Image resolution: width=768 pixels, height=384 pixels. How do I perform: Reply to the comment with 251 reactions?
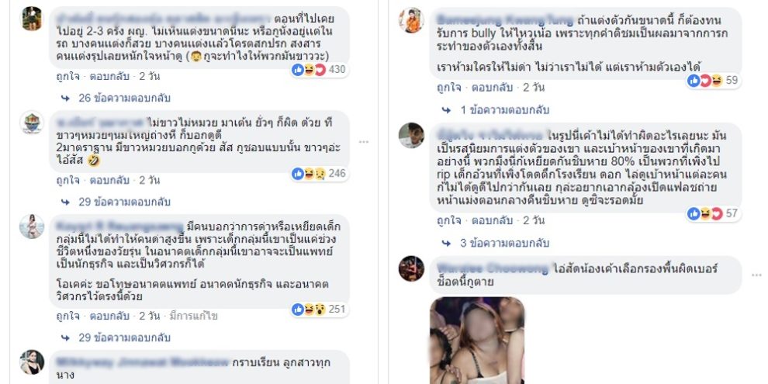(109, 316)
